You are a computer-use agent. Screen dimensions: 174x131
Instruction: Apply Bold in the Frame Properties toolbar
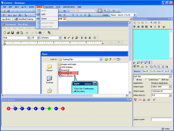151,27
